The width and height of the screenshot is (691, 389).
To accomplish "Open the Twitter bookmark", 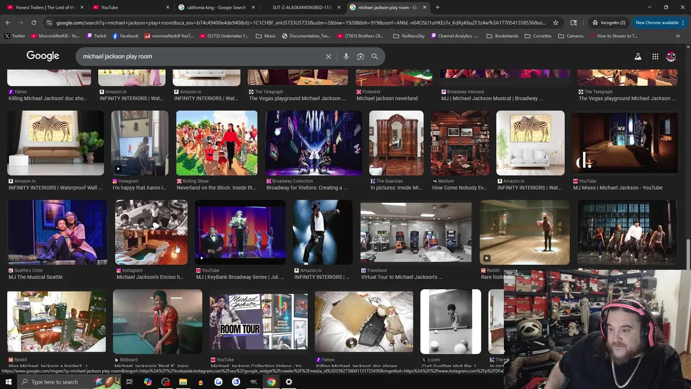I will [15, 36].
